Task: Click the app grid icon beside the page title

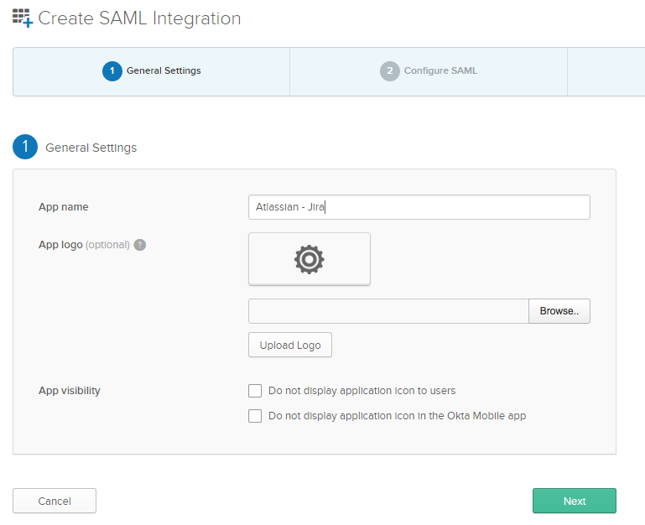Action: tap(23, 18)
